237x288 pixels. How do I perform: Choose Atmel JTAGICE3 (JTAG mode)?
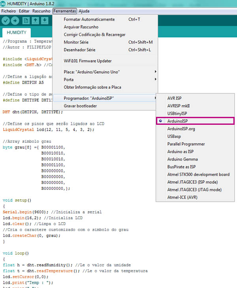point(195,190)
